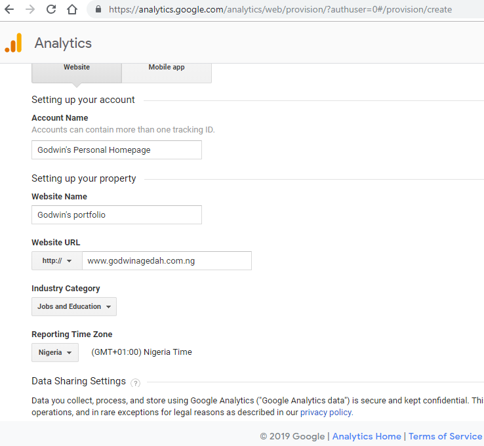Click the Website URL label
The height and width of the screenshot is (446, 484).
tap(56, 243)
